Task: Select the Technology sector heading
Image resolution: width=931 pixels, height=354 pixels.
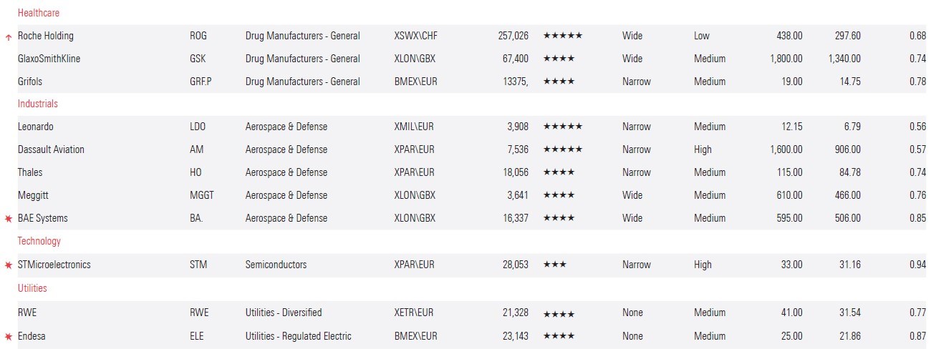Action: pyautogui.click(x=39, y=241)
